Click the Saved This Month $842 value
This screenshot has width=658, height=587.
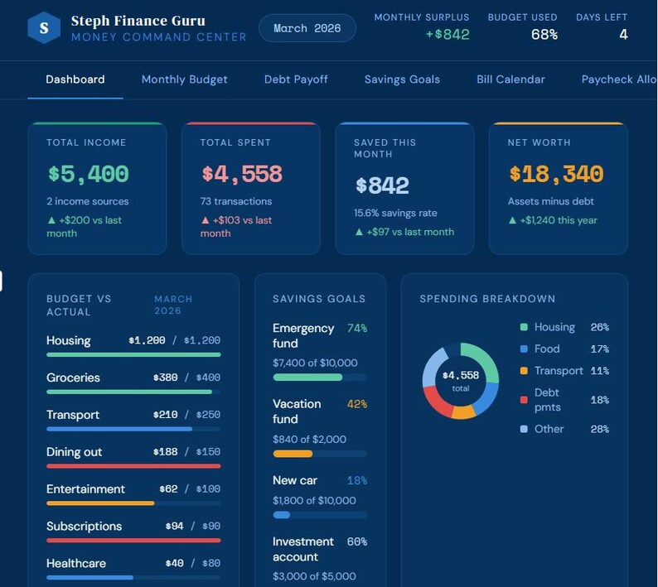(x=382, y=185)
